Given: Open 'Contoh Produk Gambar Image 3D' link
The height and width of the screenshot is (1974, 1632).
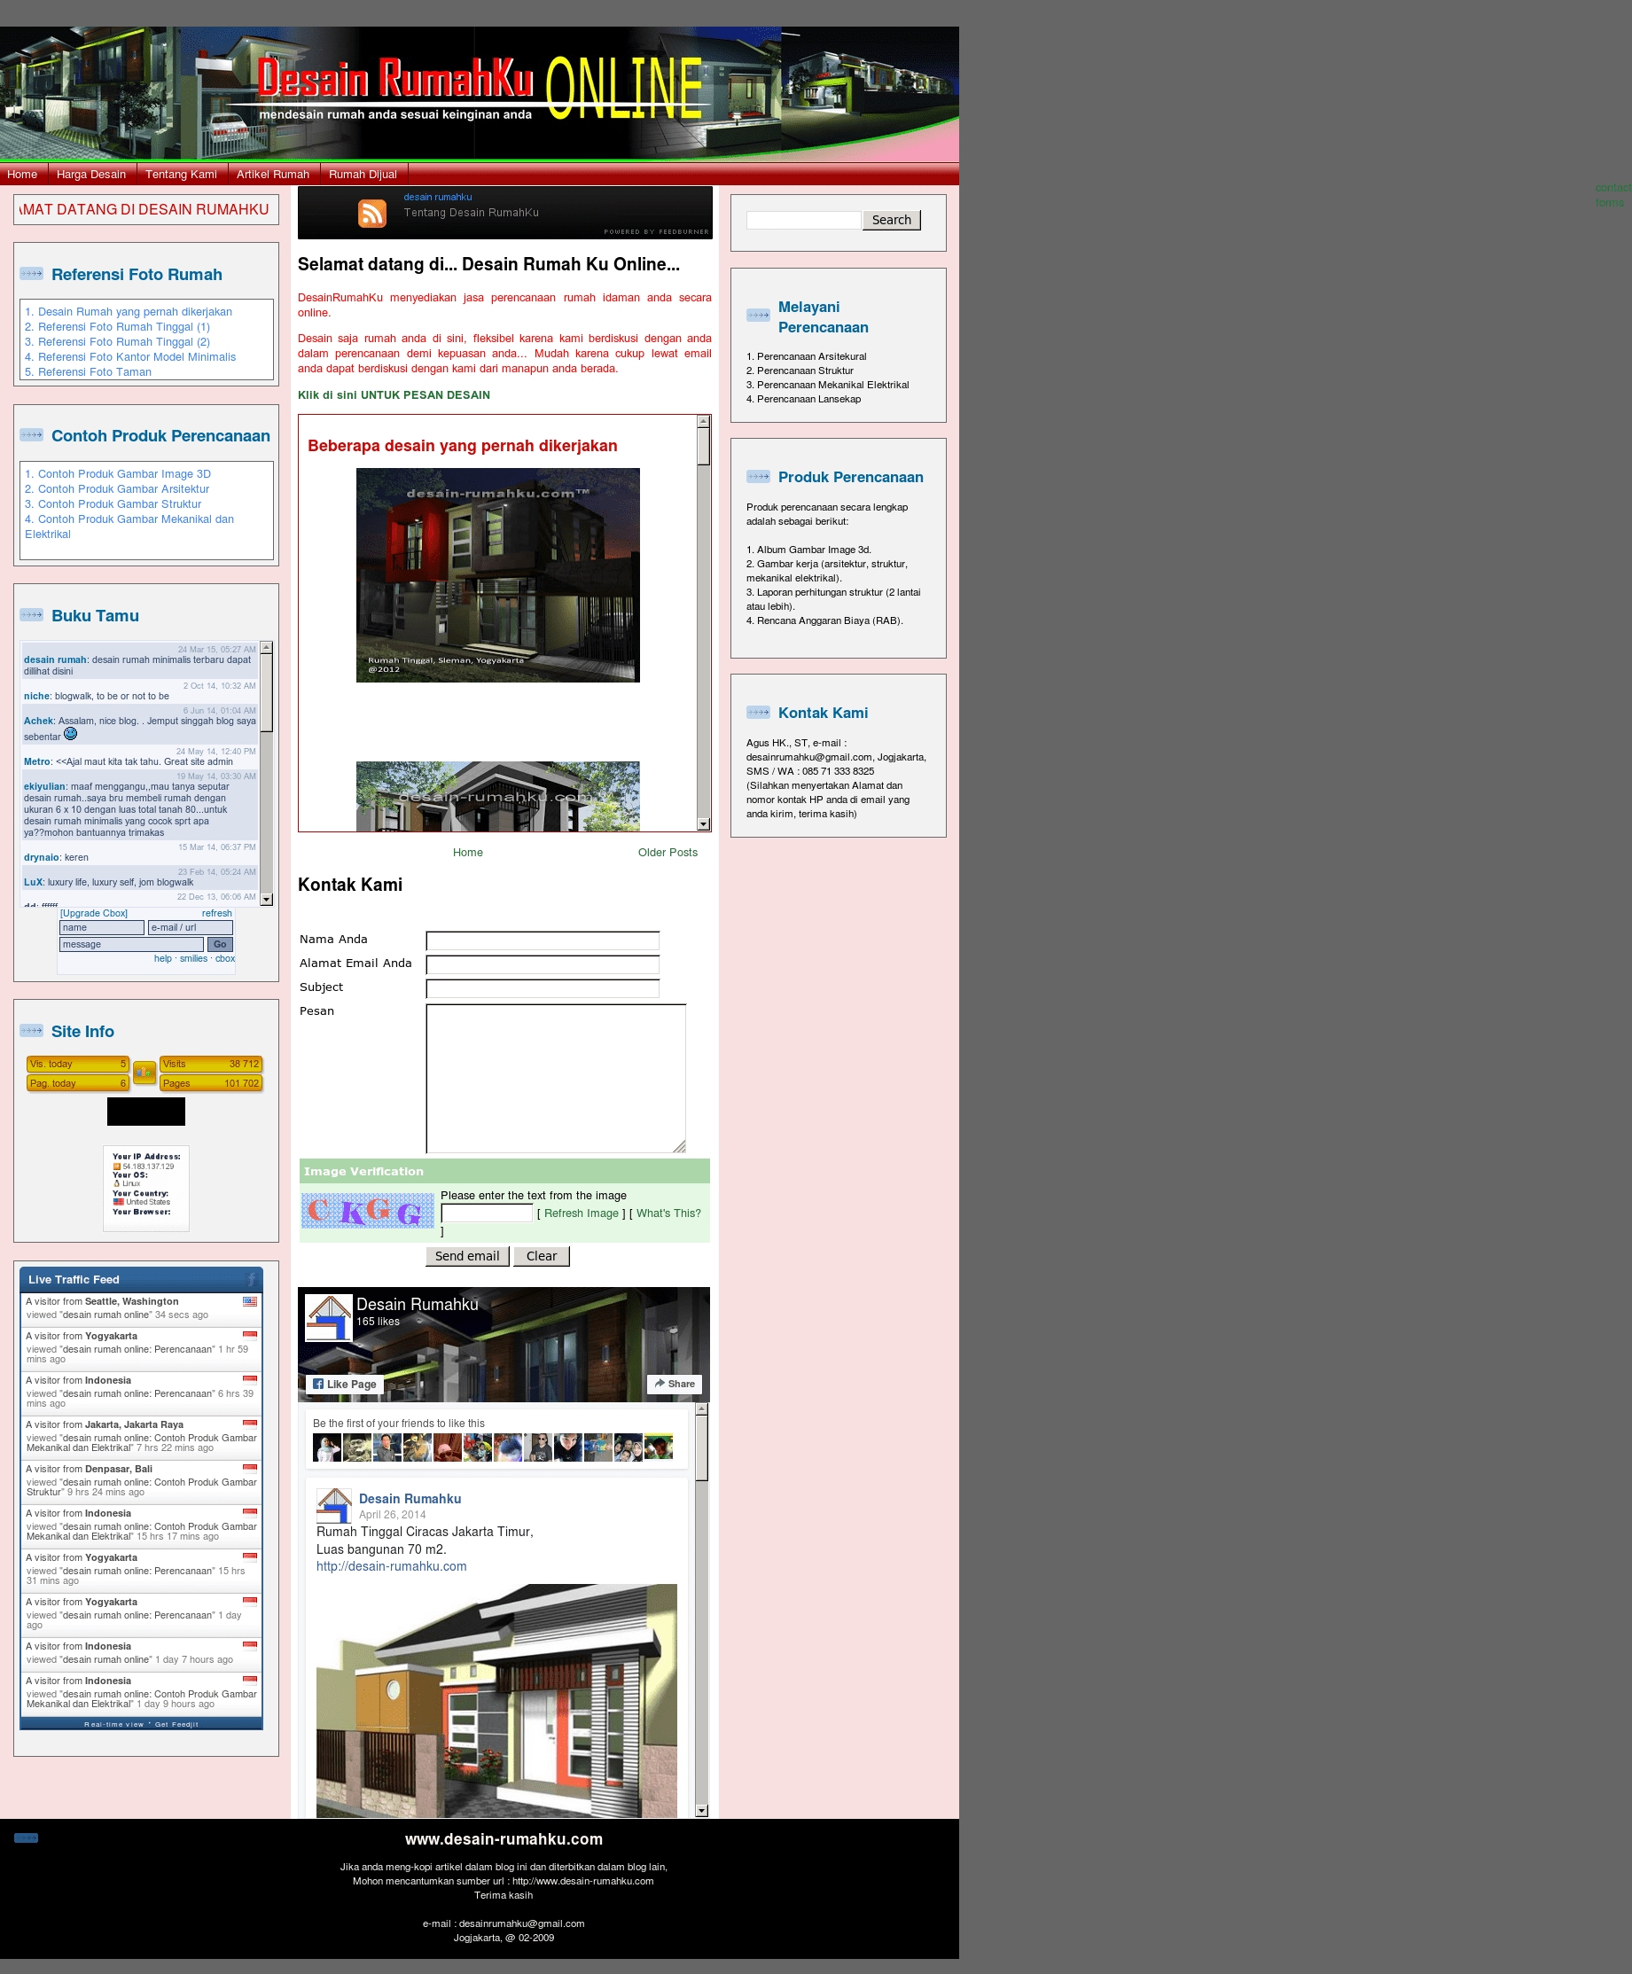Looking at the screenshot, I should click(124, 475).
